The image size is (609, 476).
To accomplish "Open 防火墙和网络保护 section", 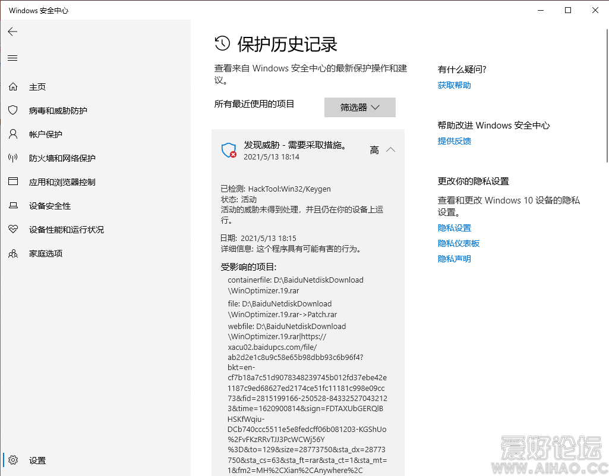I will tap(62, 158).
